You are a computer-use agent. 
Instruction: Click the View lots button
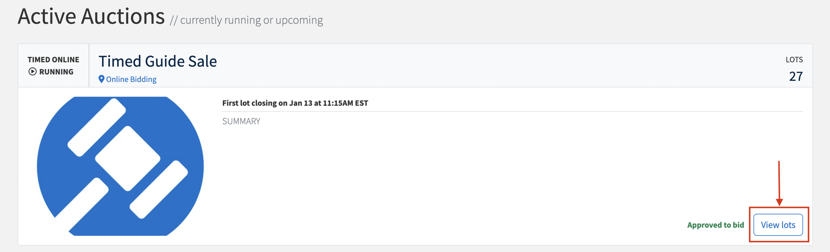(778, 225)
